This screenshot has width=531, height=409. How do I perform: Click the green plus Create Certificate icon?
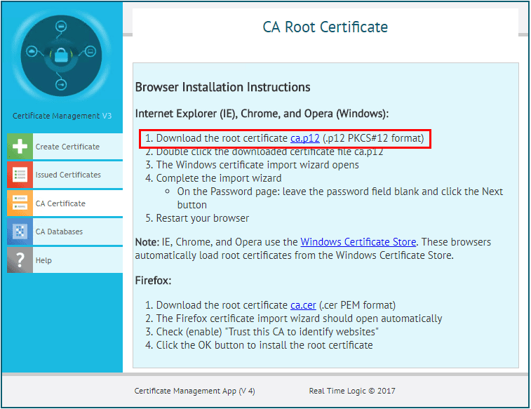[20, 146]
